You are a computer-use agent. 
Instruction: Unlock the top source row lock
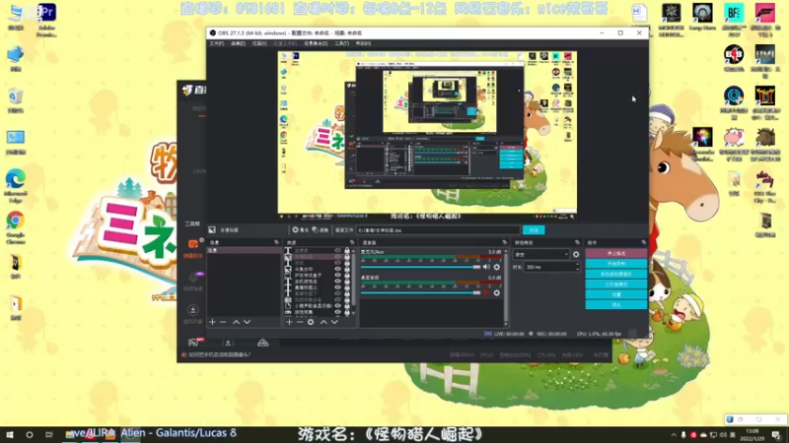click(x=347, y=251)
